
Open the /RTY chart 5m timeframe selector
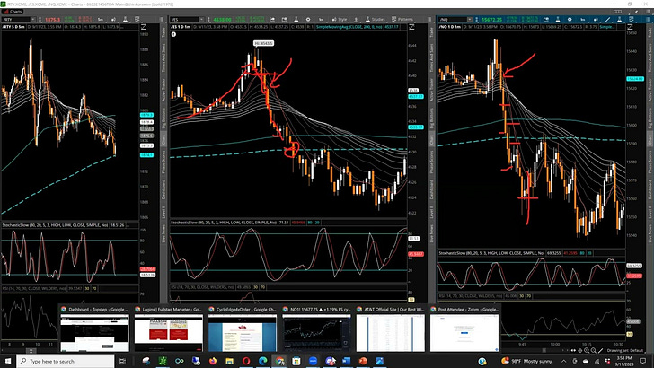point(100,19)
